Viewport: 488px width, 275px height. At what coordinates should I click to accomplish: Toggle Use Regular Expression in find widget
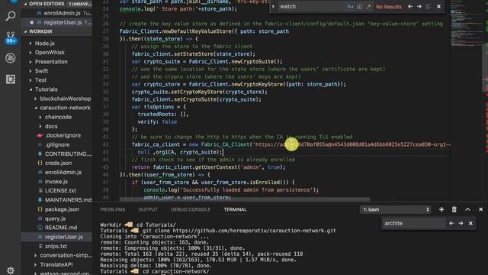click(x=368, y=7)
